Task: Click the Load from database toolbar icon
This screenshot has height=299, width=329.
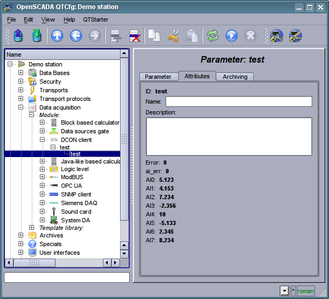Action: 19,36
